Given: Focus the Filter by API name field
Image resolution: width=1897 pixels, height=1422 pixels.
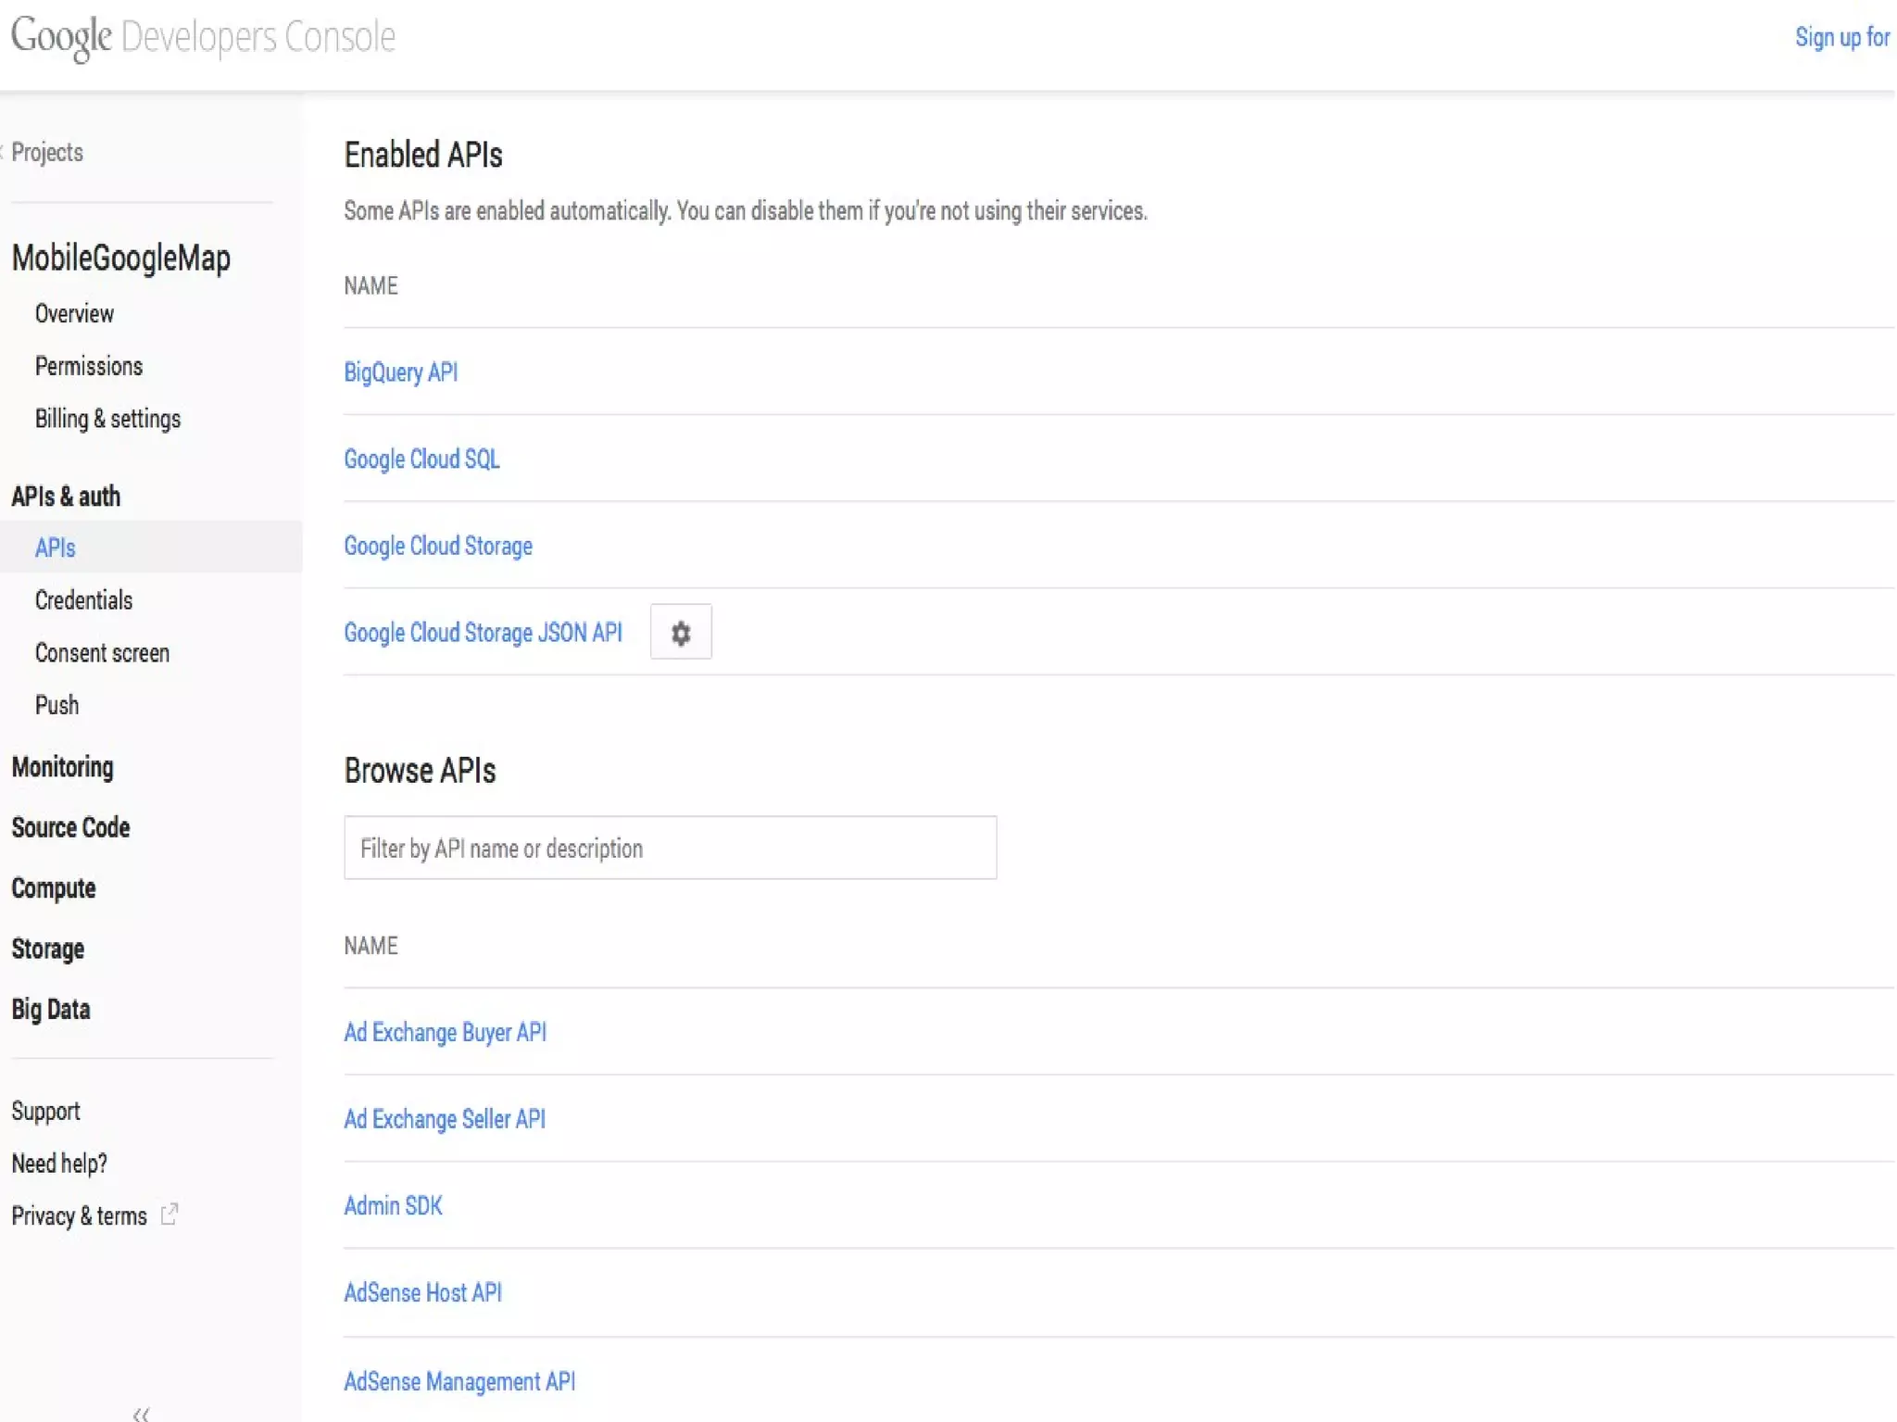Looking at the screenshot, I should [x=670, y=848].
